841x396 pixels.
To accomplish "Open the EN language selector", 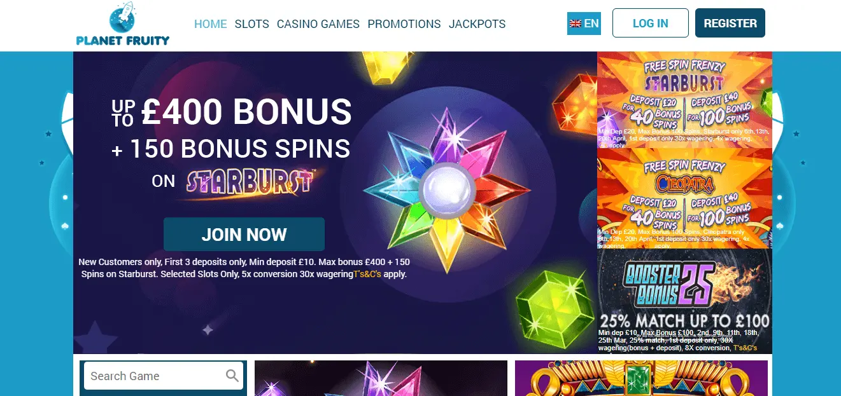I will click(x=584, y=24).
